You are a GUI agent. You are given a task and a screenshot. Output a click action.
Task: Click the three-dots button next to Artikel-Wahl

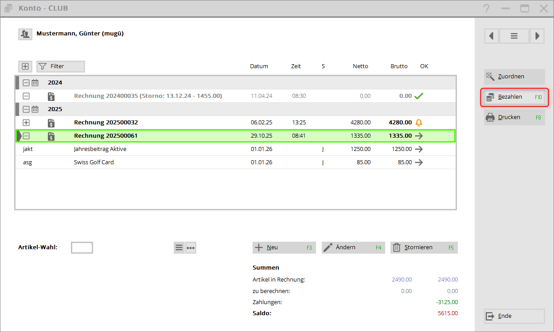(x=191, y=248)
